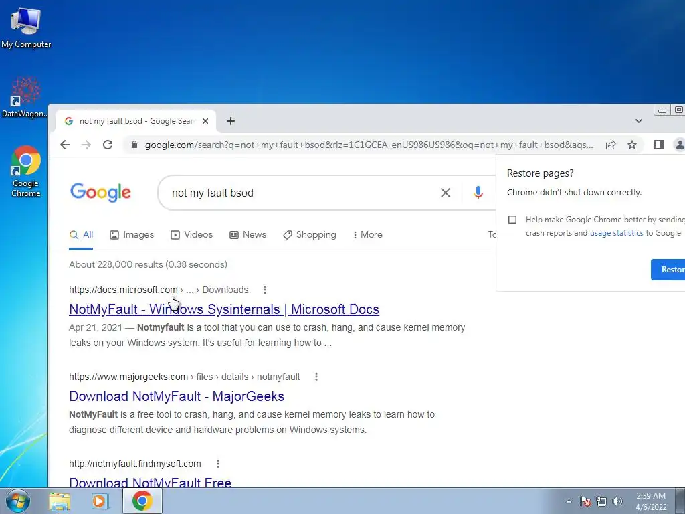Click the Chrome address bar URL
685x514 pixels.
[x=369, y=145]
